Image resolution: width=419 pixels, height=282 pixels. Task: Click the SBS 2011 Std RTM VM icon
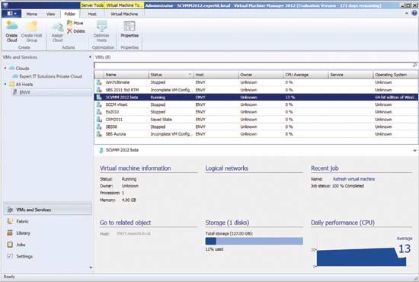(x=99, y=90)
